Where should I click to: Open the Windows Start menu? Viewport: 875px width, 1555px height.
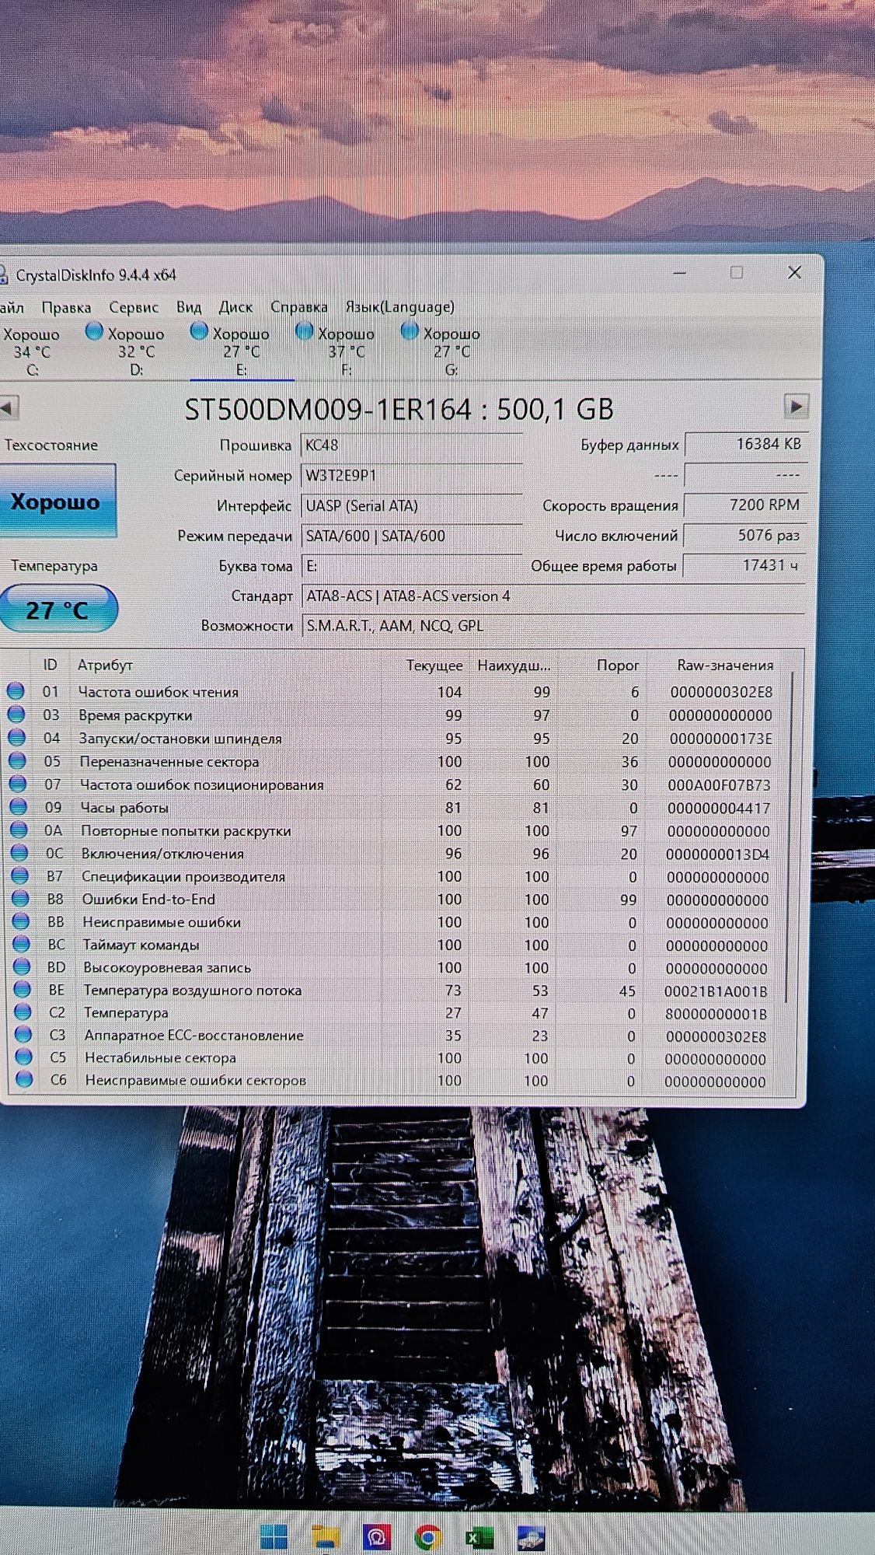(274, 1536)
